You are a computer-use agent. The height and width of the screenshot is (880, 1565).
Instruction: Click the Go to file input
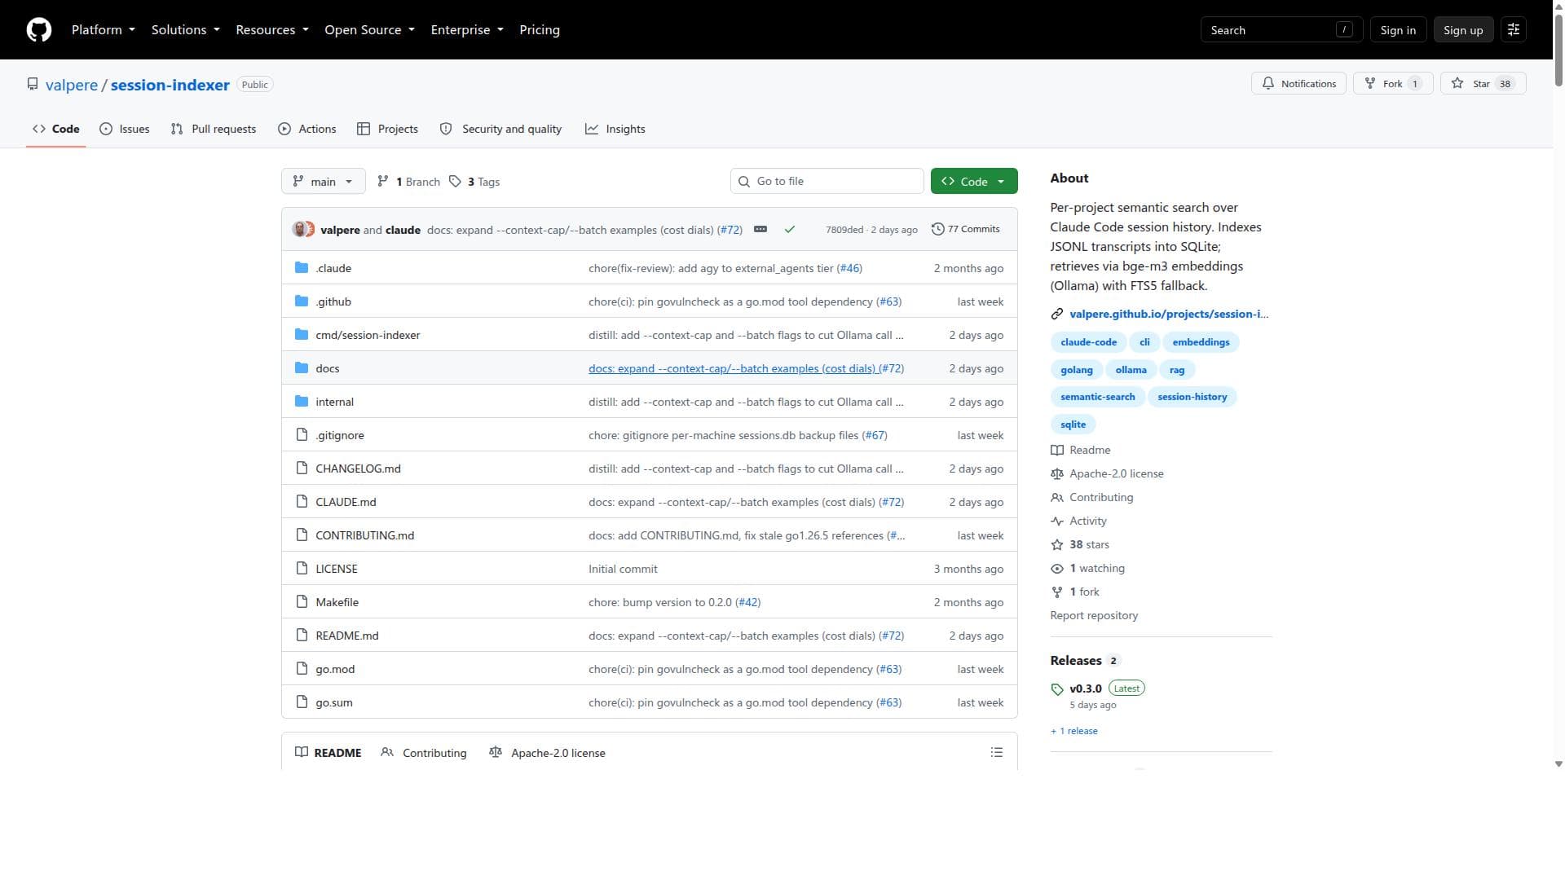[827, 181]
